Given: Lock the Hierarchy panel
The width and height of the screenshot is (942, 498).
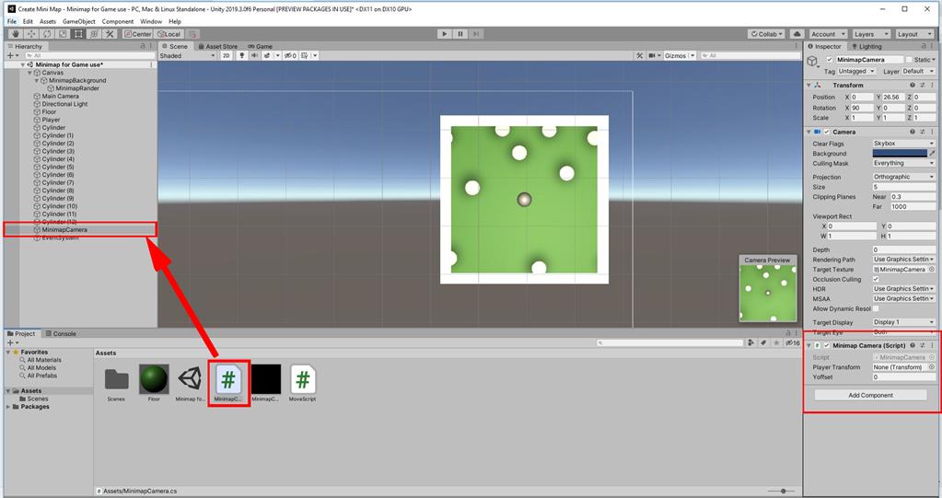Looking at the screenshot, I should [x=143, y=46].
